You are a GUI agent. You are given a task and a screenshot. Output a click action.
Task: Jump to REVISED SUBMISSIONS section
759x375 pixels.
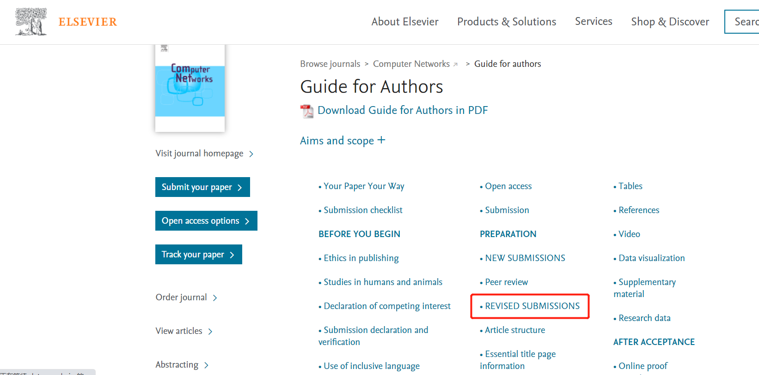pyautogui.click(x=532, y=306)
